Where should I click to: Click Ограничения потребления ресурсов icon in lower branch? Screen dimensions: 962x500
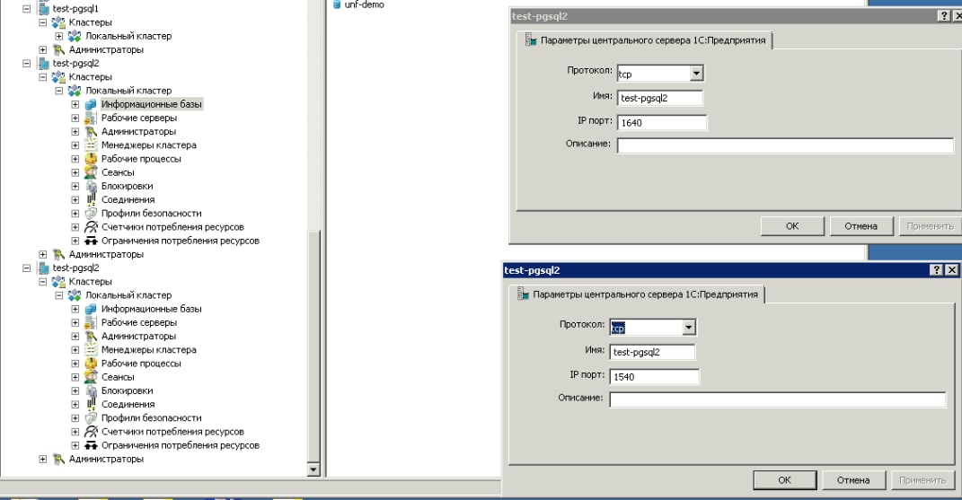click(x=91, y=444)
